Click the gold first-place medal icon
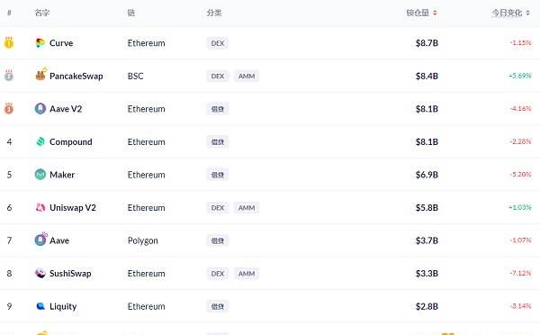The image size is (540, 335). [9, 42]
